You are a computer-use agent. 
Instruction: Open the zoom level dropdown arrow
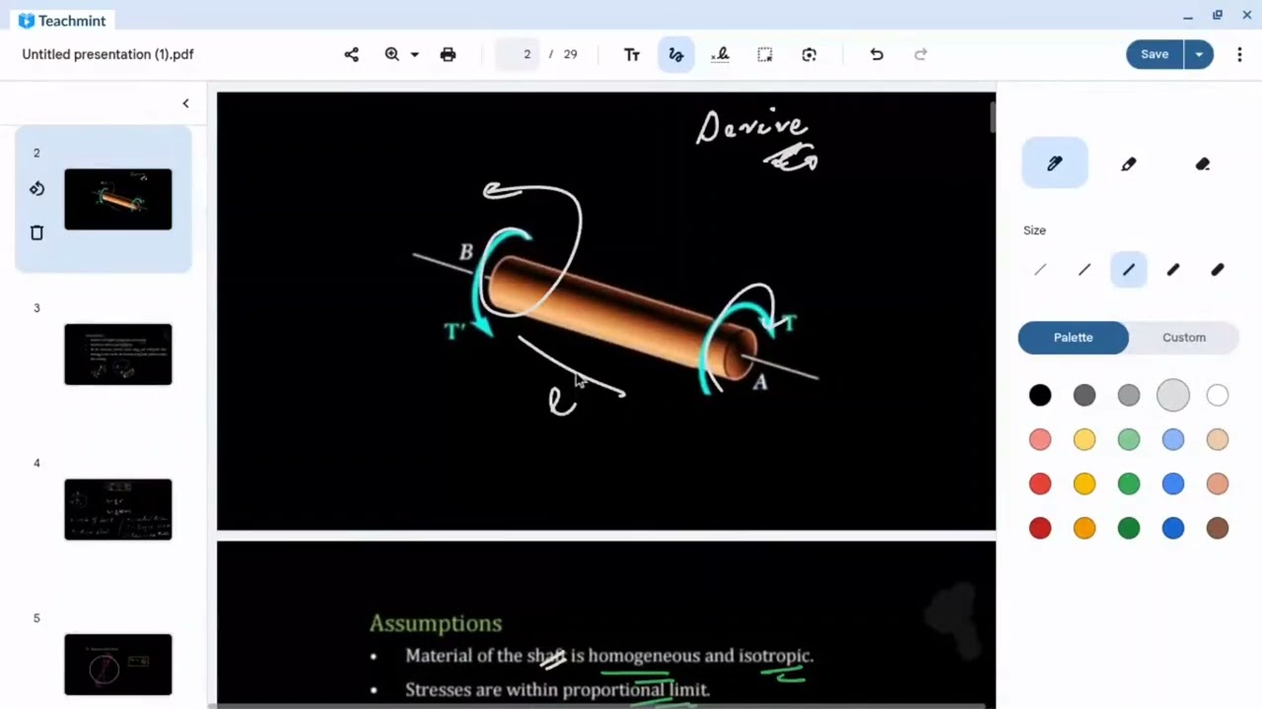click(x=415, y=54)
